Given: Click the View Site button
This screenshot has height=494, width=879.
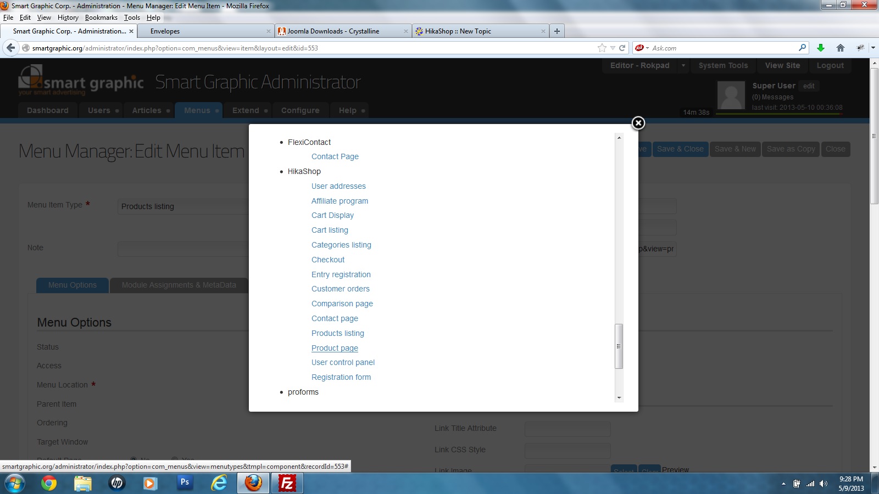Looking at the screenshot, I should (x=782, y=65).
